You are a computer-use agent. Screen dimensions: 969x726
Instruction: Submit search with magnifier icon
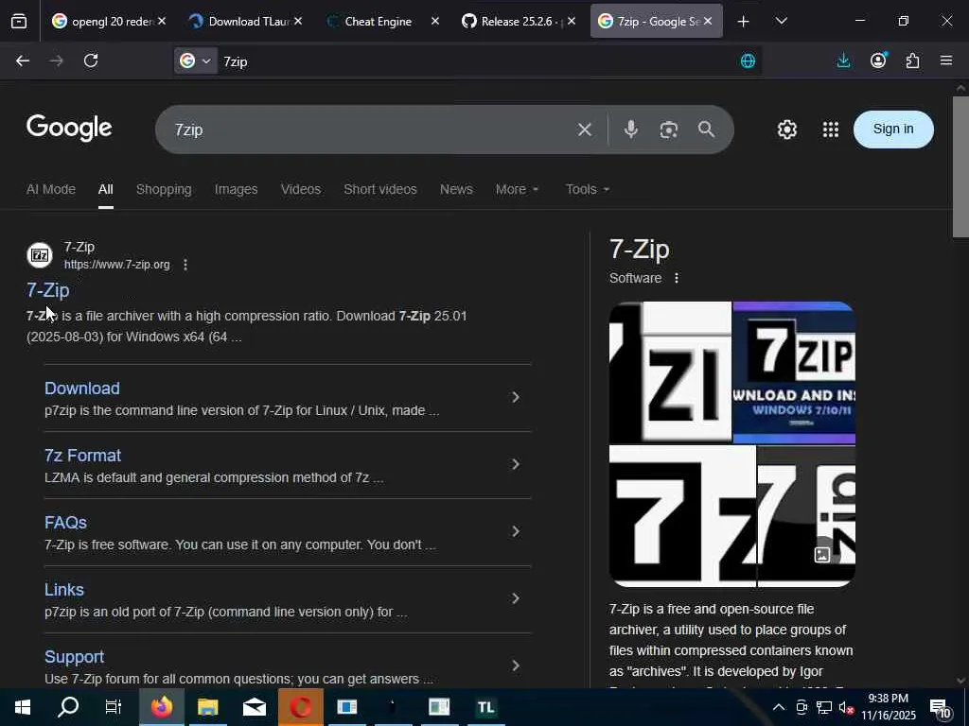point(706,129)
